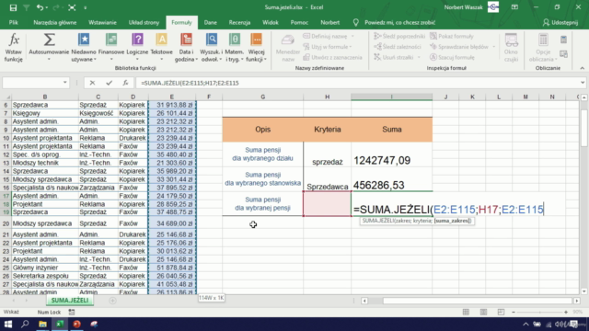The width and height of the screenshot is (589, 331).
Task: Switch to Recenzja tab
Action: click(239, 22)
